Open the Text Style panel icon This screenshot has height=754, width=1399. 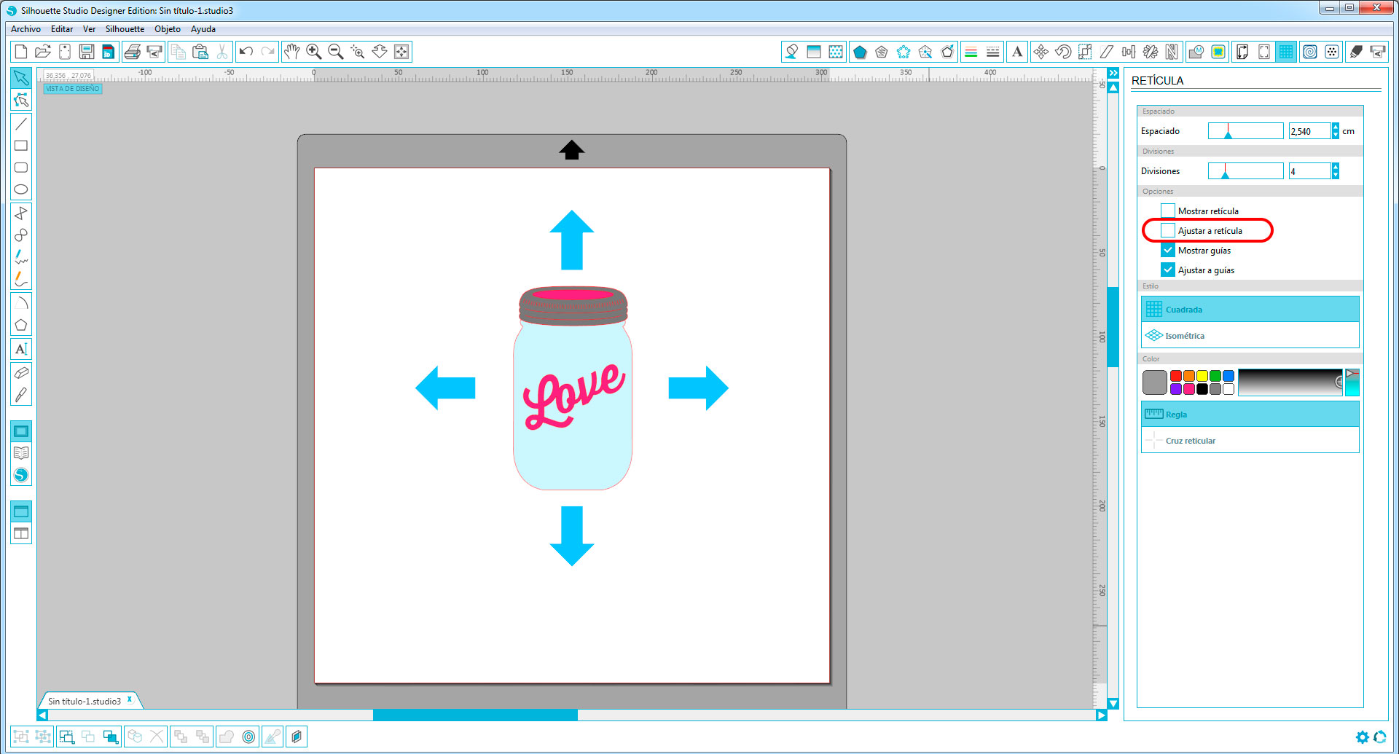click(1017, 52)
